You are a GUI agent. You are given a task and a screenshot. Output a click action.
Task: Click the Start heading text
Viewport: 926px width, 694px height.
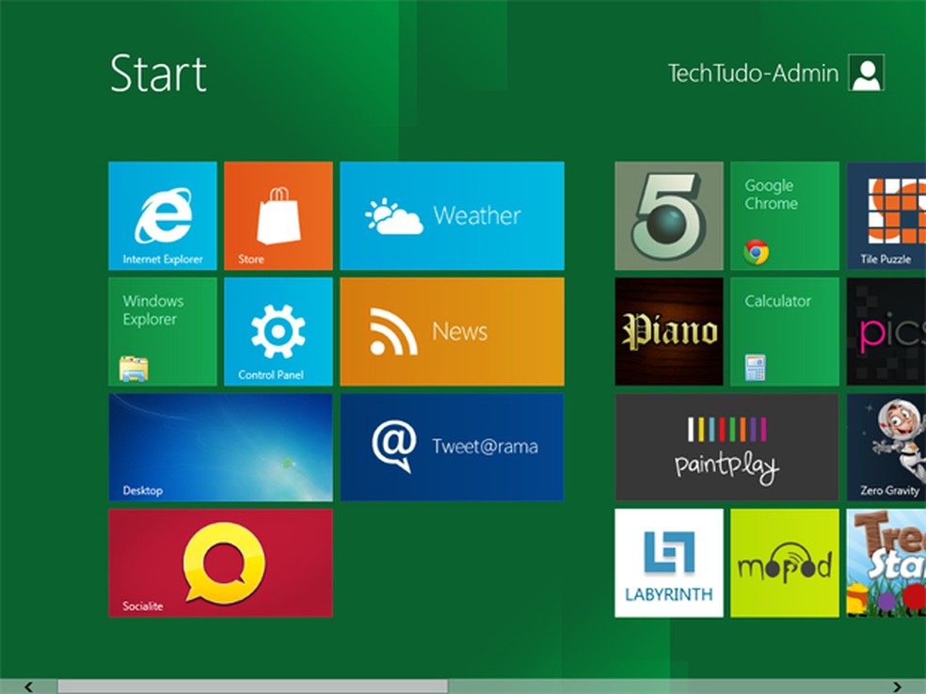[158, 73]
